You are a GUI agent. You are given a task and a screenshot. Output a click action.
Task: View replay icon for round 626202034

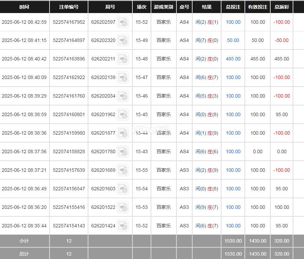pos(123,96)
